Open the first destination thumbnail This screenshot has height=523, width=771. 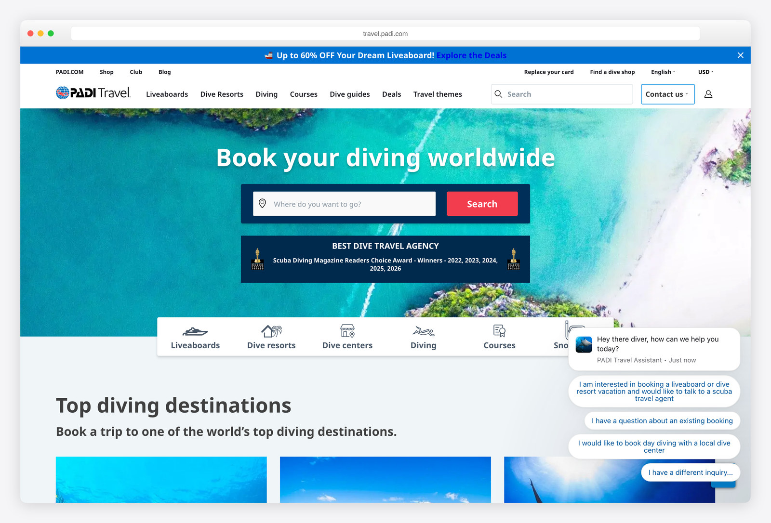[x=161, y=480]
